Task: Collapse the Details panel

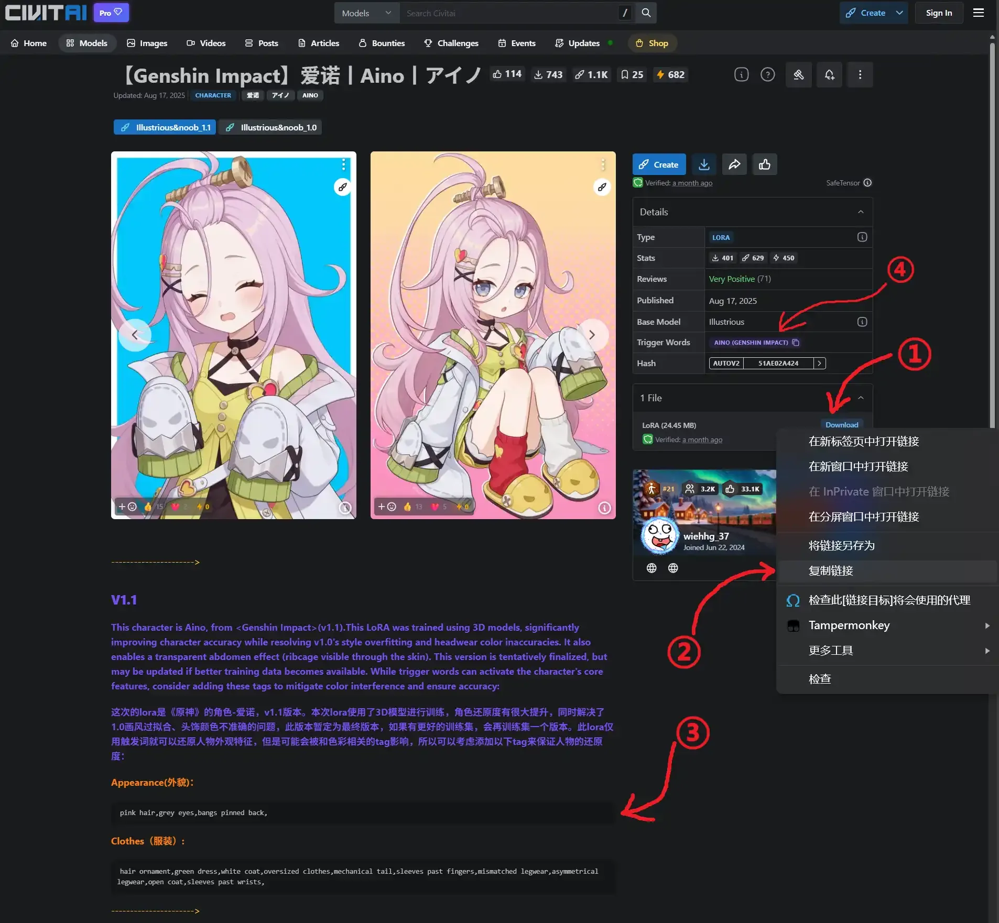Action: (x=861, y=212)
